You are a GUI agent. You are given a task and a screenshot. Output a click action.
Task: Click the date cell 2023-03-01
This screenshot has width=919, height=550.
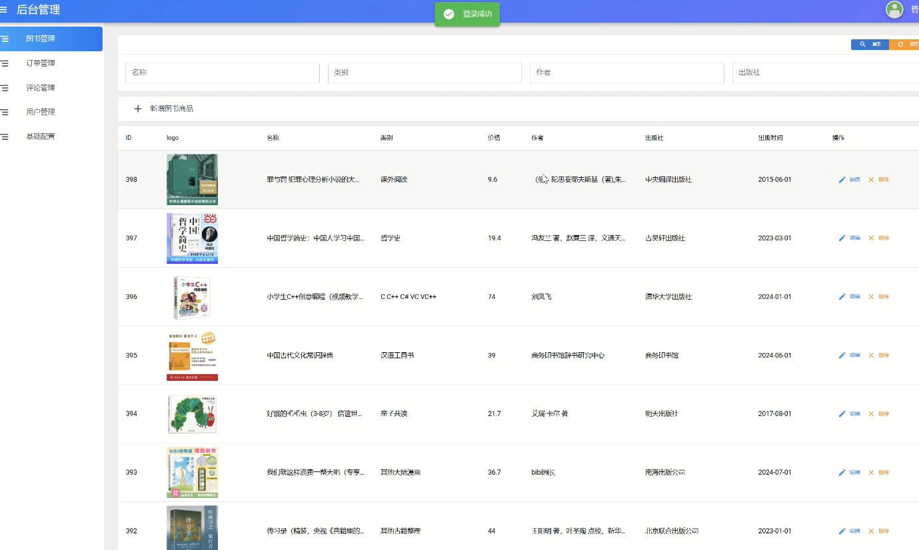pos(774,238)
